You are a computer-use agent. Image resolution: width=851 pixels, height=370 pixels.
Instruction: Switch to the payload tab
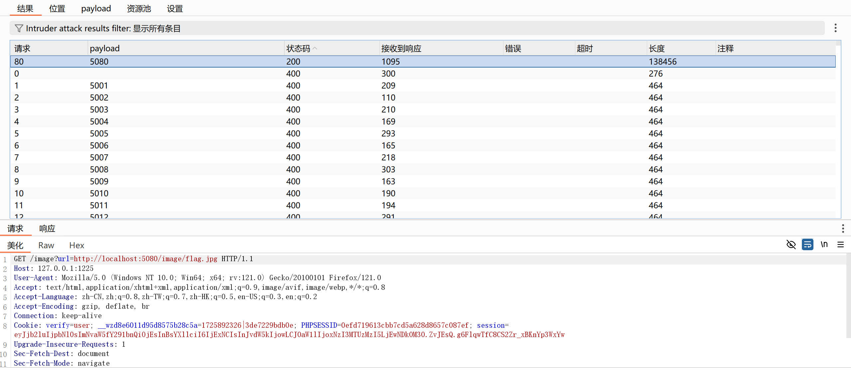point(96,9)
